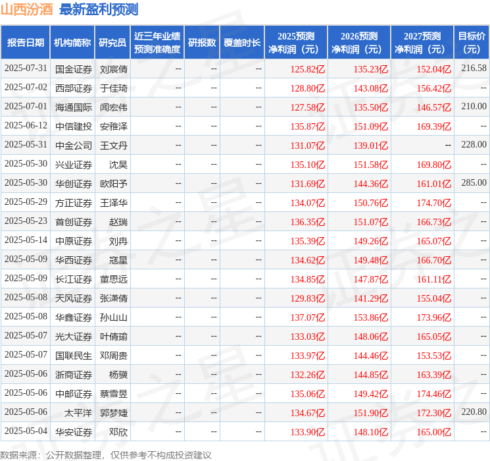Click the 143.08亿 profit value
Viewport: 490px width, 461px height.
pyautogui.click(x=371, y=88)
